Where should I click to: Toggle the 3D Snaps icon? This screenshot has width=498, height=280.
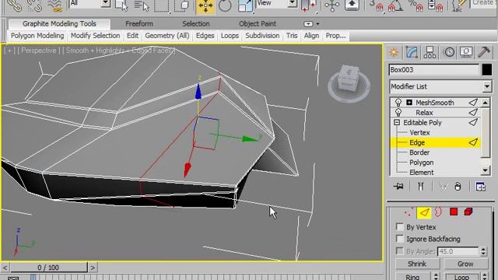coord(377,5)
